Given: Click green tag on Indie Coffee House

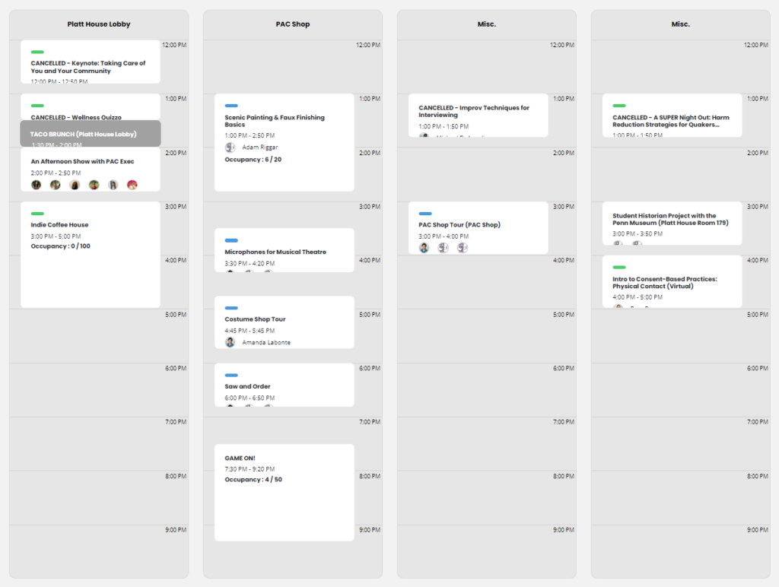Looking at the screenshot, I should point(37,214).
